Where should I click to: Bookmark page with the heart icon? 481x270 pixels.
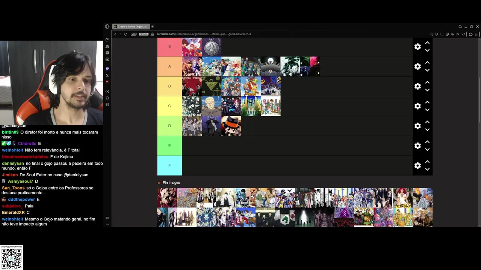click(x=463, y=34)
